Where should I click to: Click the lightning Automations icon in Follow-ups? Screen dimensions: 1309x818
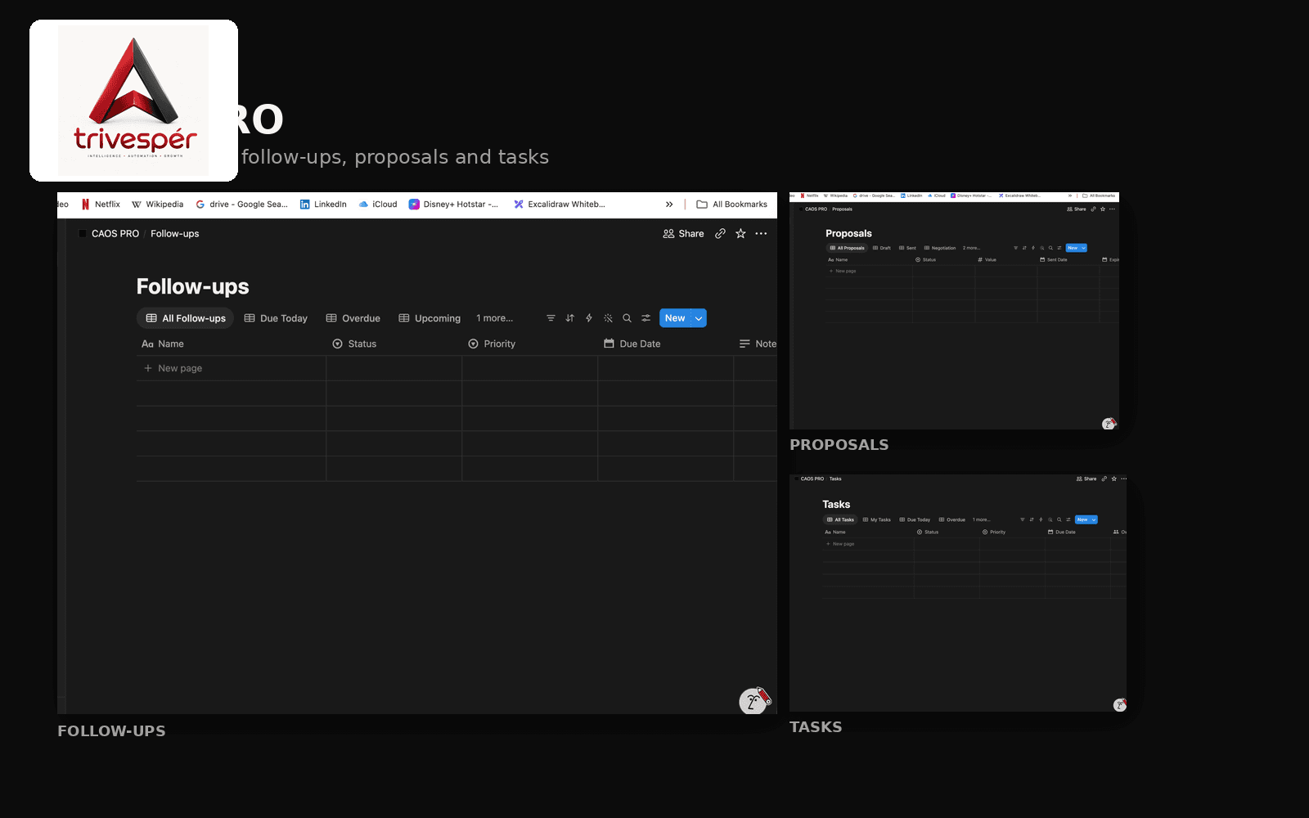coord(589,318)
